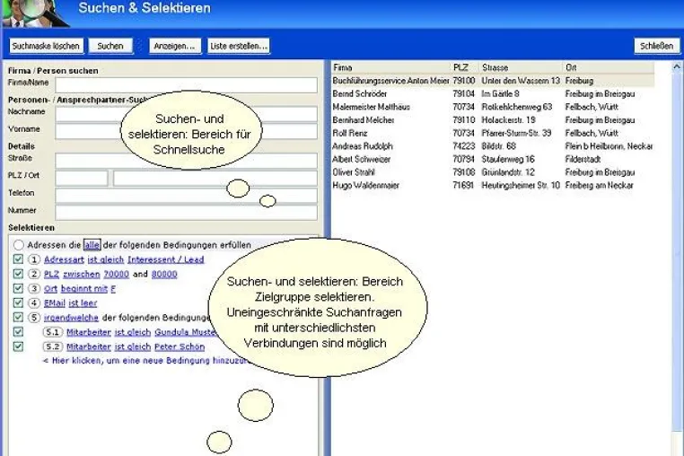Toggle checkbox for condition 3 Ort
This screenshot has width=684, height=456.
tap(18, 288)
